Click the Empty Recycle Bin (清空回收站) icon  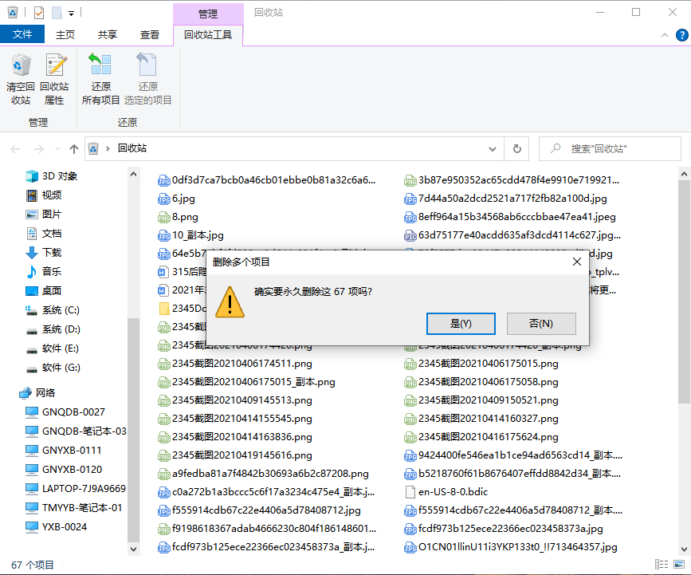(x=21, y=80)
